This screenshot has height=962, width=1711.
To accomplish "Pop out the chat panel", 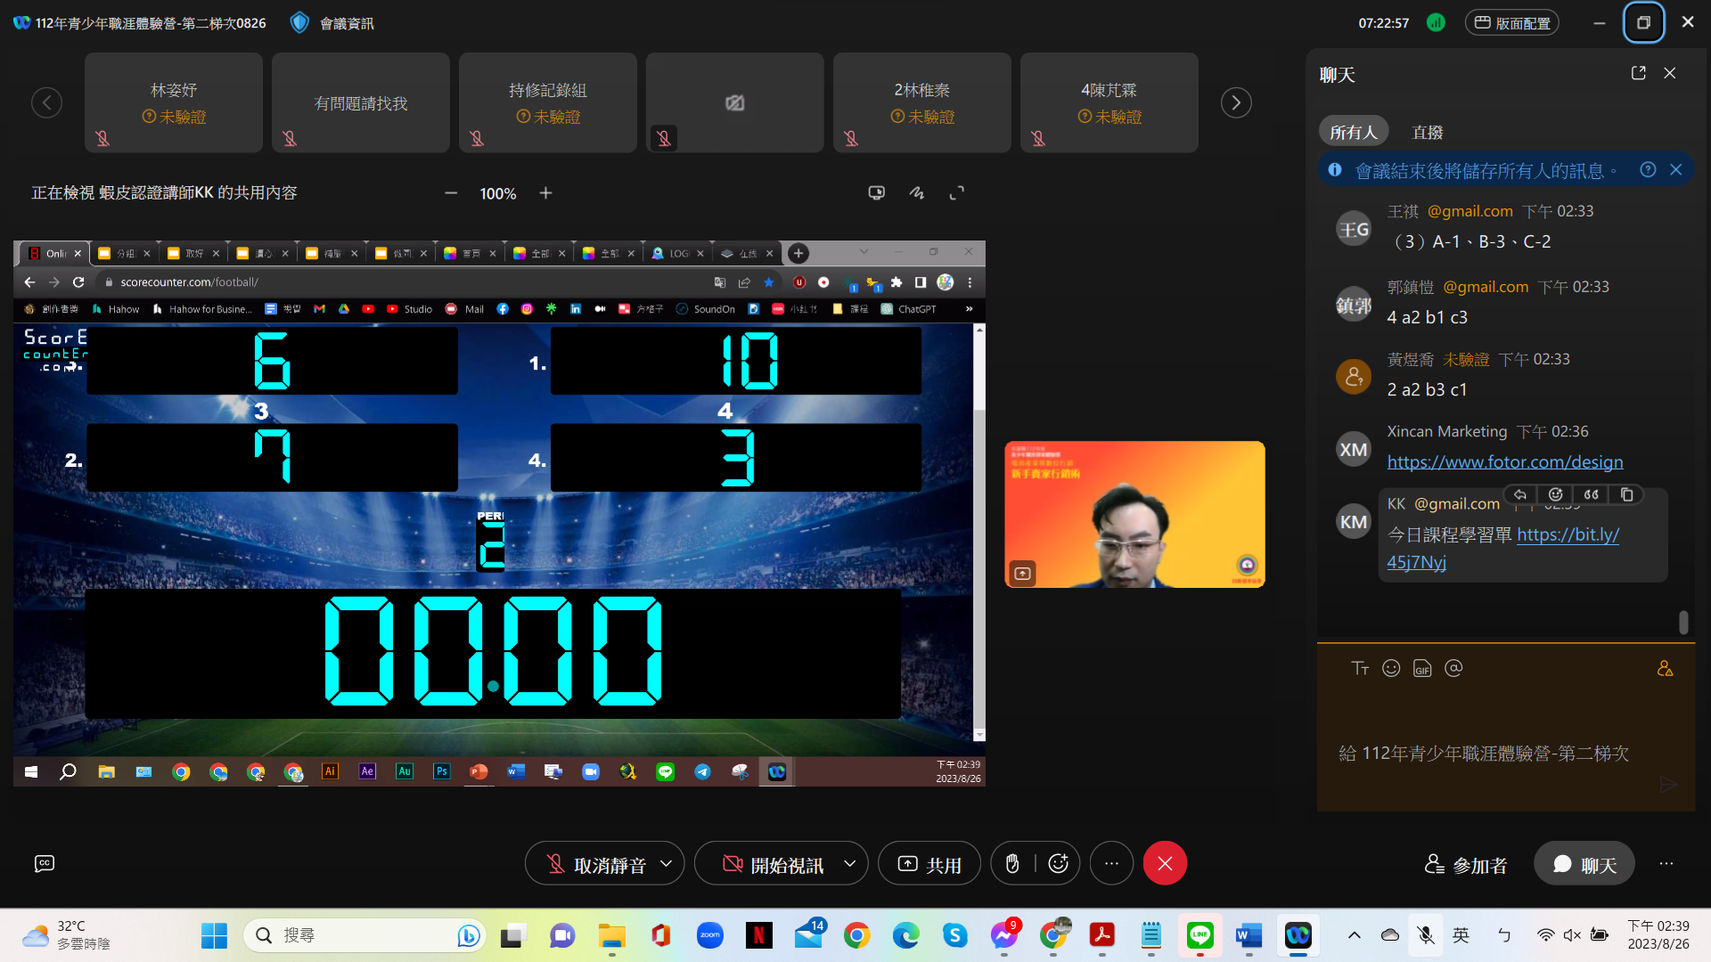I will point(1638,73).
